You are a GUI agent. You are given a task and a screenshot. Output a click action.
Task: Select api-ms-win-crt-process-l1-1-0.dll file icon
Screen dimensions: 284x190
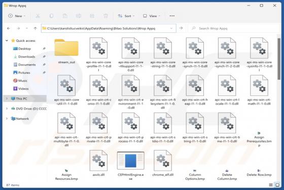point(131,123)
